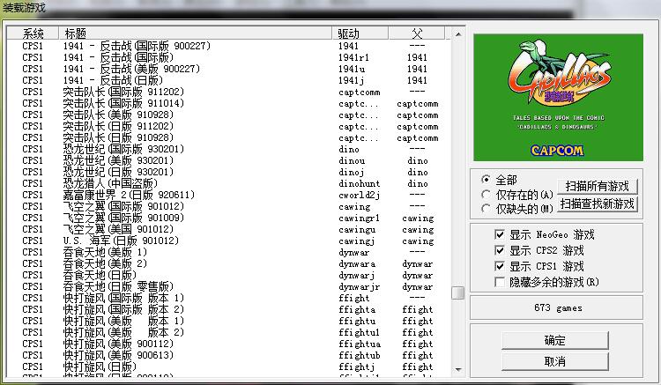
Task: Click the 驱动 column header
Action: pyautogui.click(x=349, y=33)
